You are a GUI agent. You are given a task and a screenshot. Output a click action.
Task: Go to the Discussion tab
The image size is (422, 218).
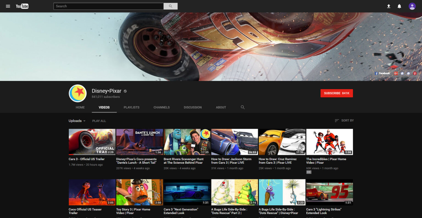[x=193, y=107]
